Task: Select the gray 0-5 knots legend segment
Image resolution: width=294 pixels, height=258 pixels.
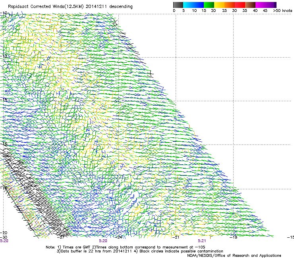Action: coord(178,5)
